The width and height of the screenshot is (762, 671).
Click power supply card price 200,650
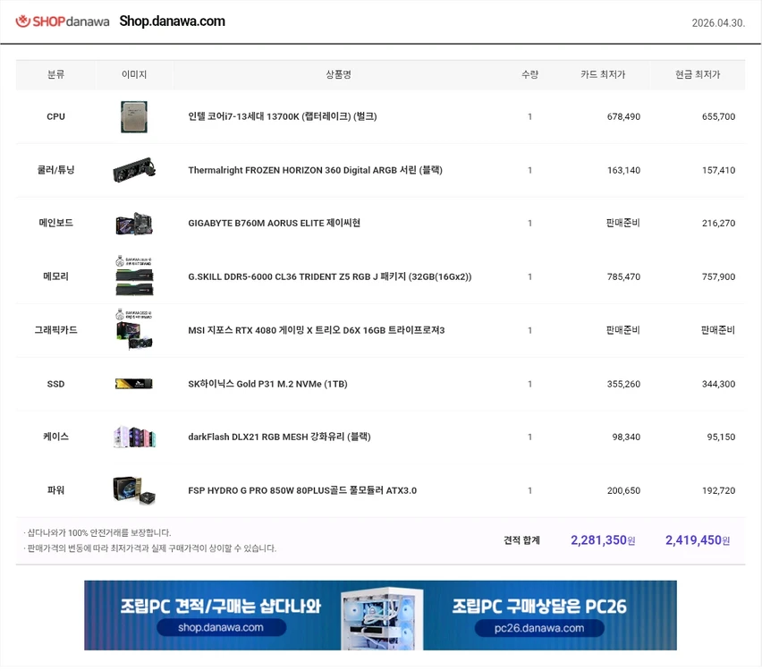[x=623, y=490]
